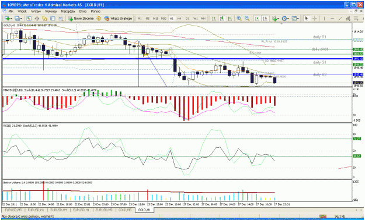The width and height of the screenshot is (365, 220).
Task: Select candlestick chart display
Action: pos(222,19)
